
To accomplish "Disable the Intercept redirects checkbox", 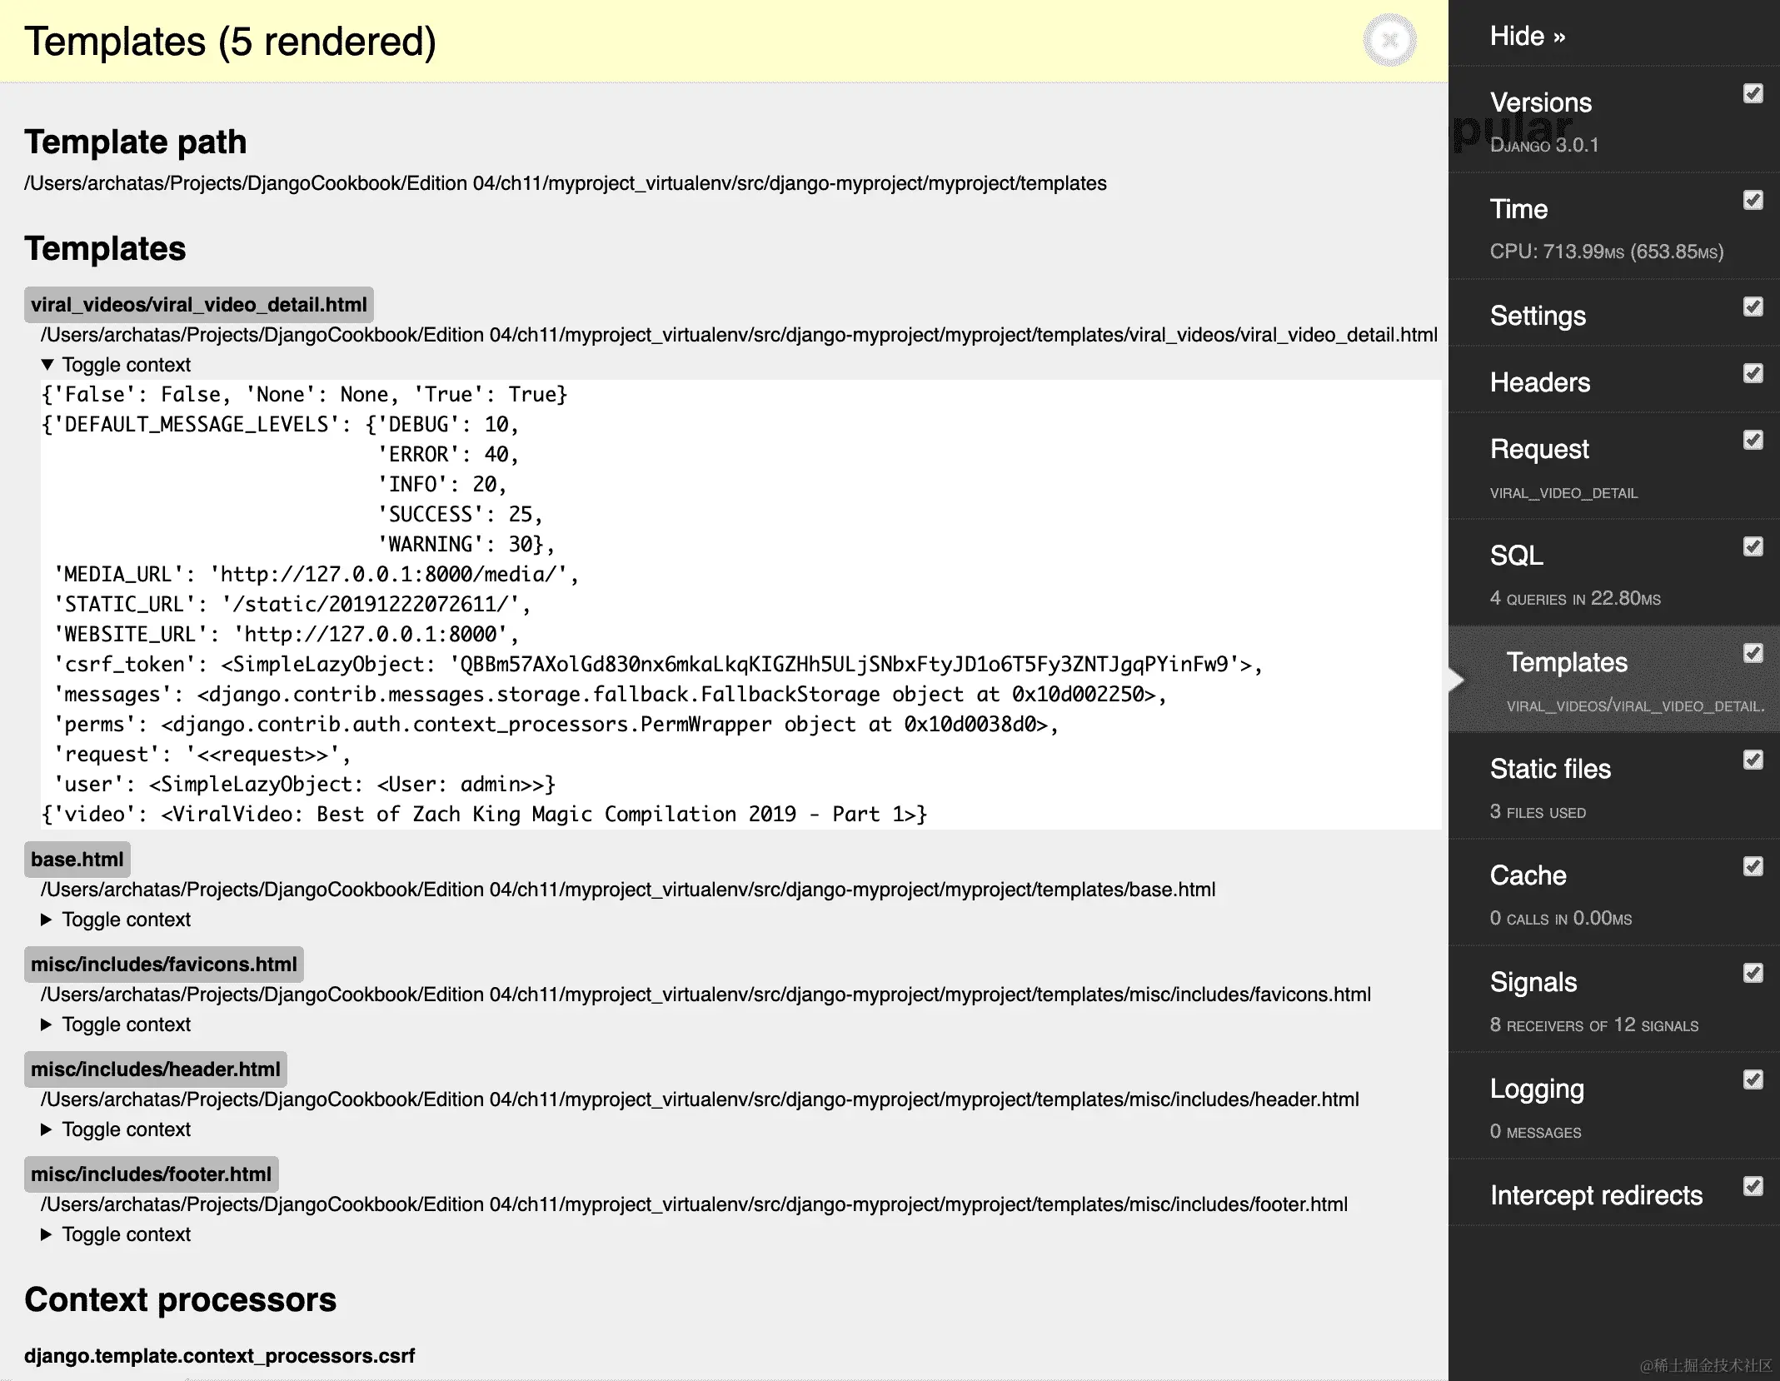I will 1753,1186.
